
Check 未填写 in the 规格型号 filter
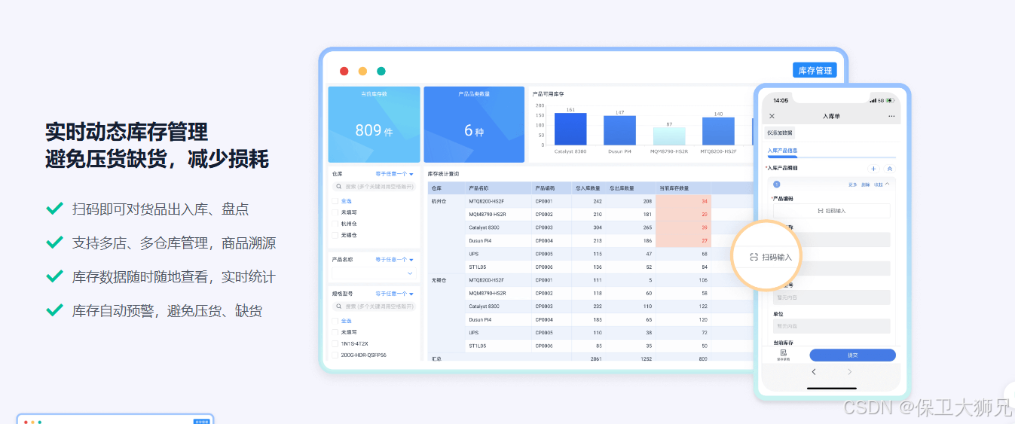point(335,332)
